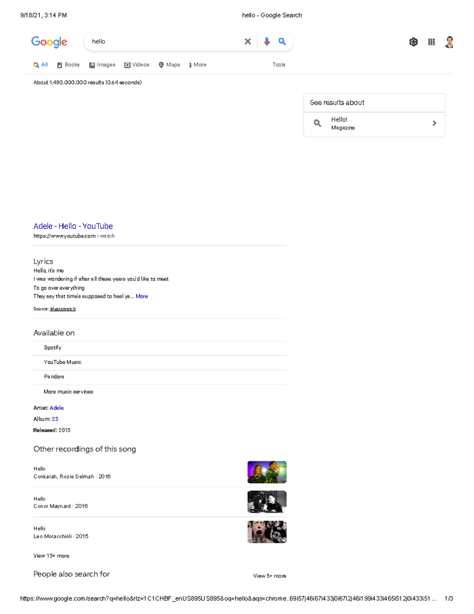Open the Google apps grid icon
The height and width of the screenshot is (614, 474).
coord(431,42)
